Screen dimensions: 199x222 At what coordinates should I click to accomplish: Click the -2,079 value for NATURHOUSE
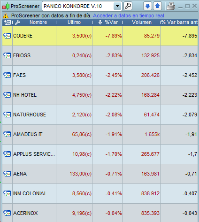(x=190, y=115)
